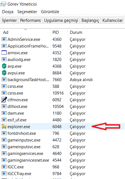Click PID 4640 cell

57,154
